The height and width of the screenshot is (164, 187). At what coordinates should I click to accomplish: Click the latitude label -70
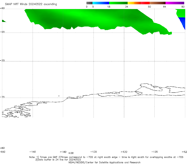coord(2,61)
